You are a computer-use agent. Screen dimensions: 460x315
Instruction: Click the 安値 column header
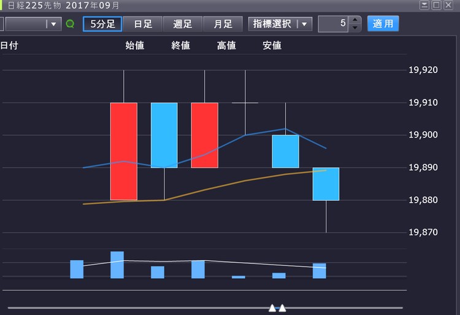click(272, 45)
